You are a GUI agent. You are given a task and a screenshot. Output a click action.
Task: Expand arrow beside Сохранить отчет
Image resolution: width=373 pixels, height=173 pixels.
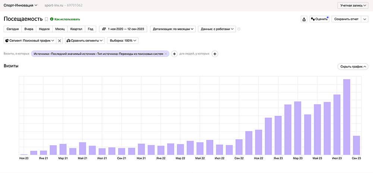click(365, 19)
